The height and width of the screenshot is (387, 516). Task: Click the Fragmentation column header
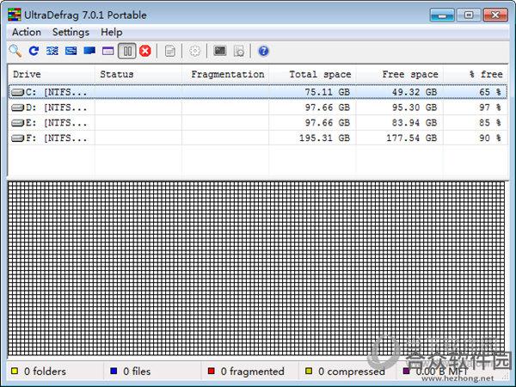pos(225,74)
